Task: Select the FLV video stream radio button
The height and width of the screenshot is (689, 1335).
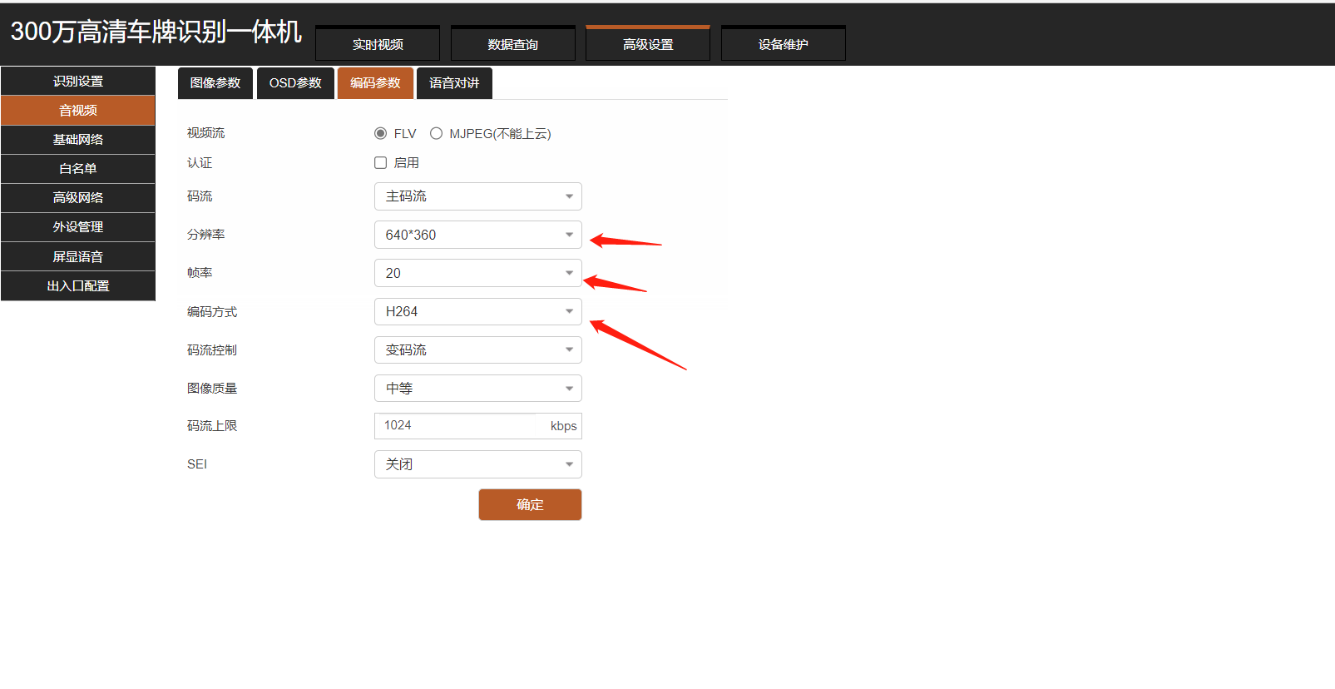Action: pos(381,133)
